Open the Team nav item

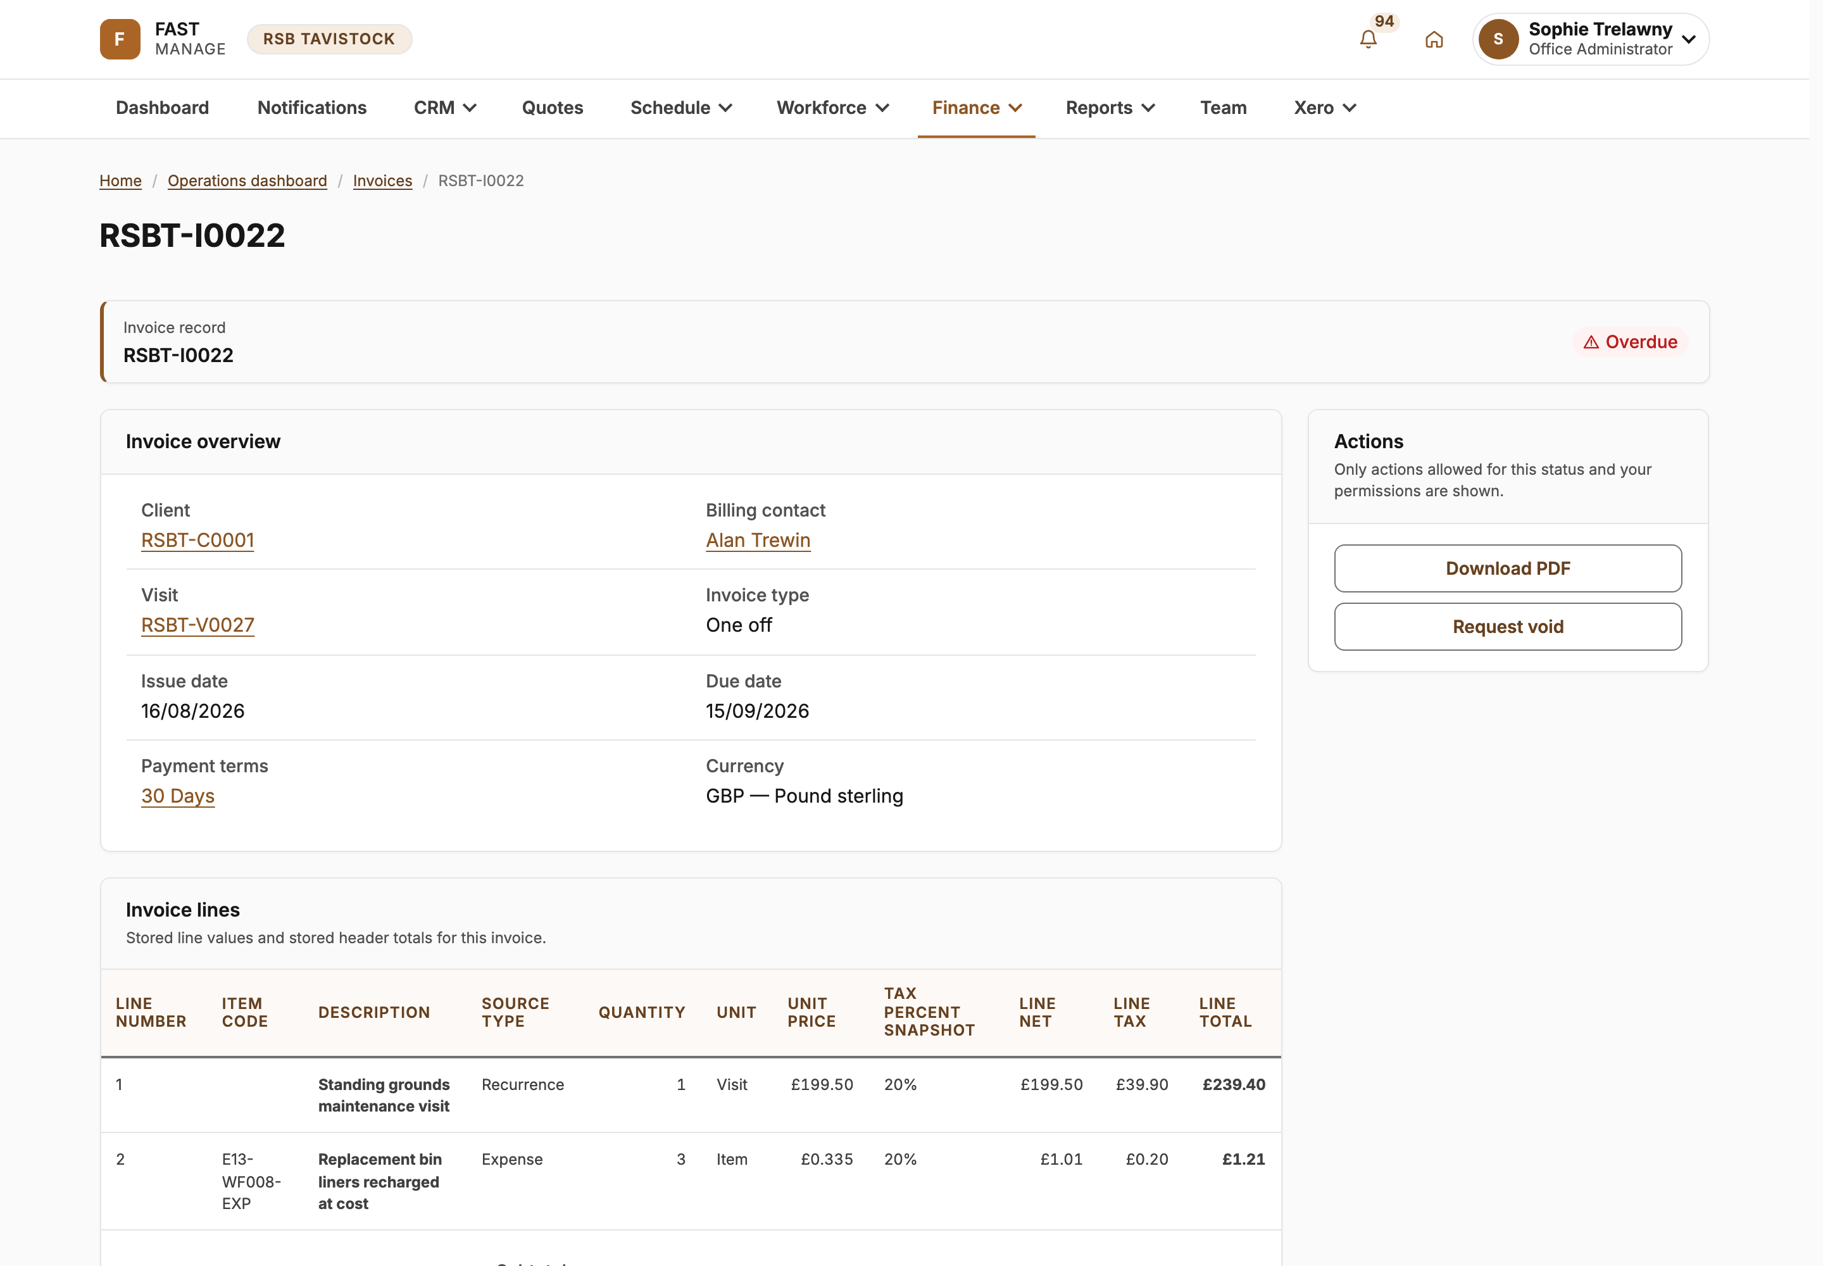point(1222,108)
